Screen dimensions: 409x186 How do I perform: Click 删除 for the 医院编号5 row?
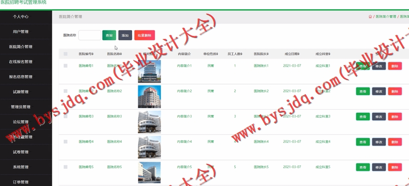[395, 167]
